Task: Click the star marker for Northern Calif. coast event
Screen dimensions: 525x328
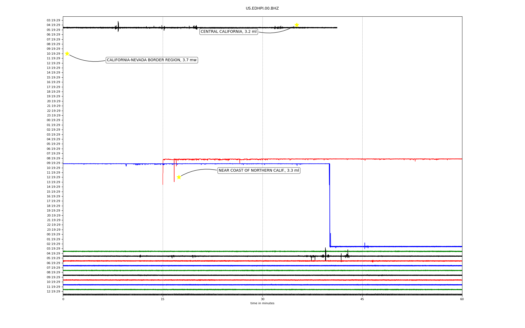Action: click(179, 177)
